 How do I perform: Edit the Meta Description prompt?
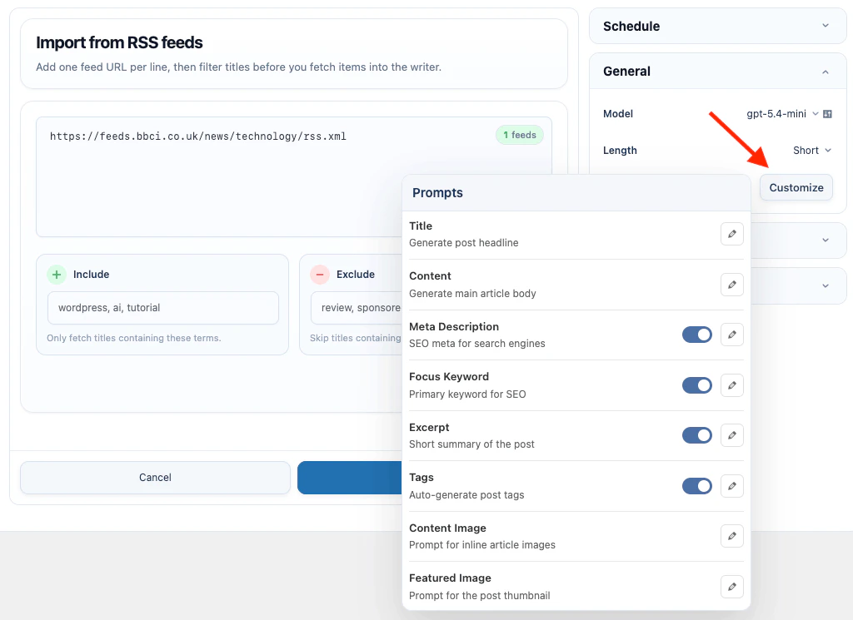coord(731,335)
